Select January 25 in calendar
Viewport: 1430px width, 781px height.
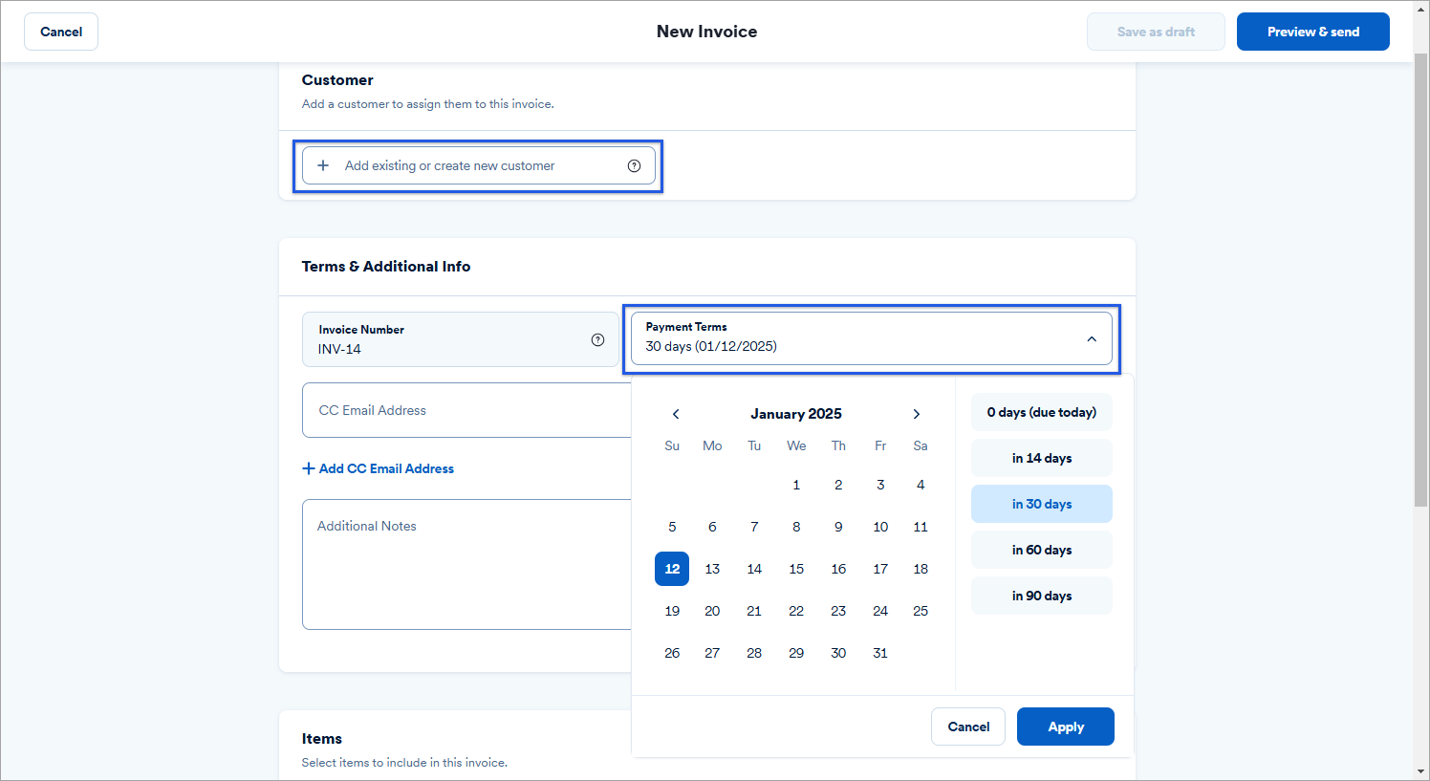pos(921,611)
